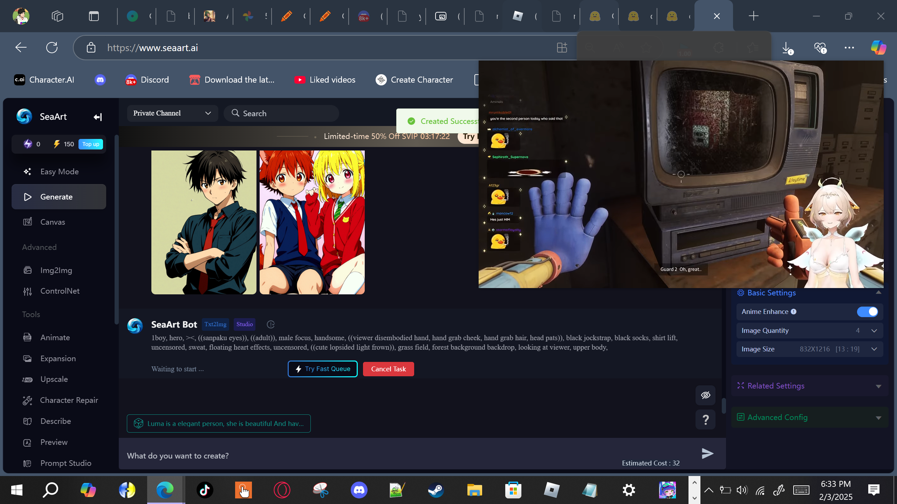Open browser downloads icon
897x504 pixels.
point(787,48)
